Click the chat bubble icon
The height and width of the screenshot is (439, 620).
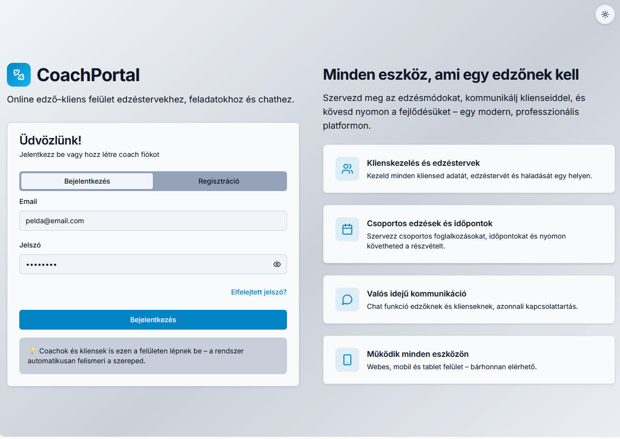click(x=347, y=299)
